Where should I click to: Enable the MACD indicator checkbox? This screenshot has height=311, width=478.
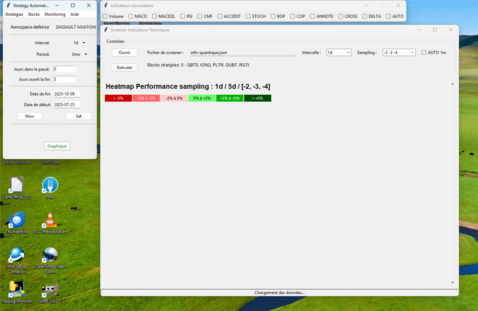[x=131, y=16]
